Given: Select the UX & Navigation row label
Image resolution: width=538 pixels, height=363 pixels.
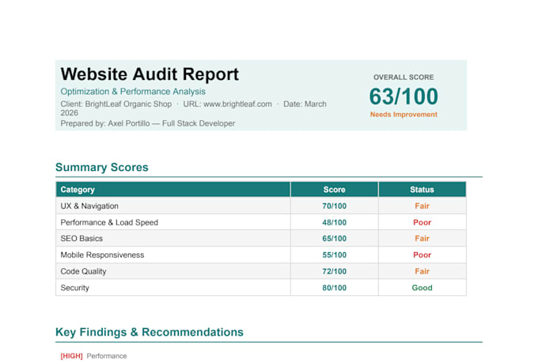Looking at the screenshot, I should coord(89,206).
